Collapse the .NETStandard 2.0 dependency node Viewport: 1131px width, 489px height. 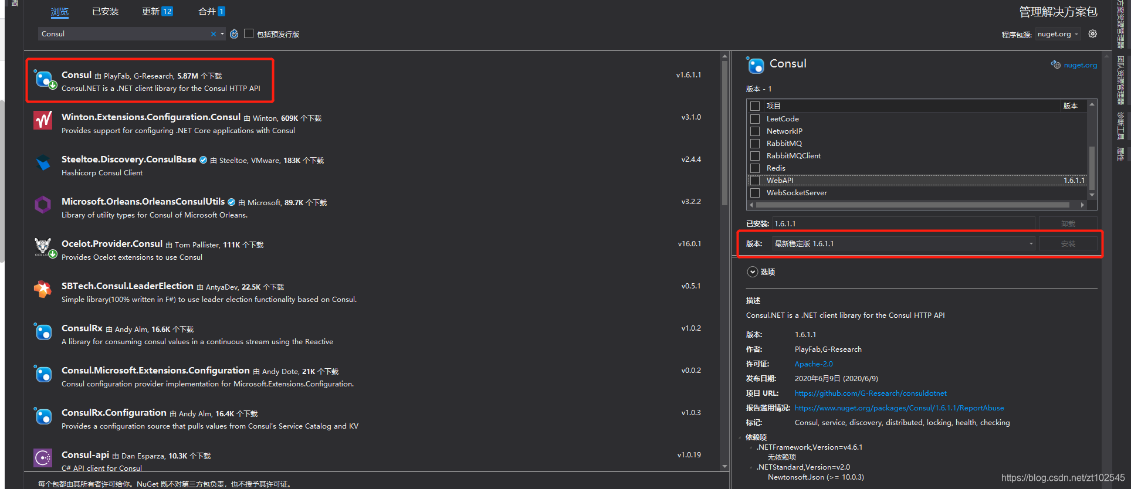pos(751,467)
